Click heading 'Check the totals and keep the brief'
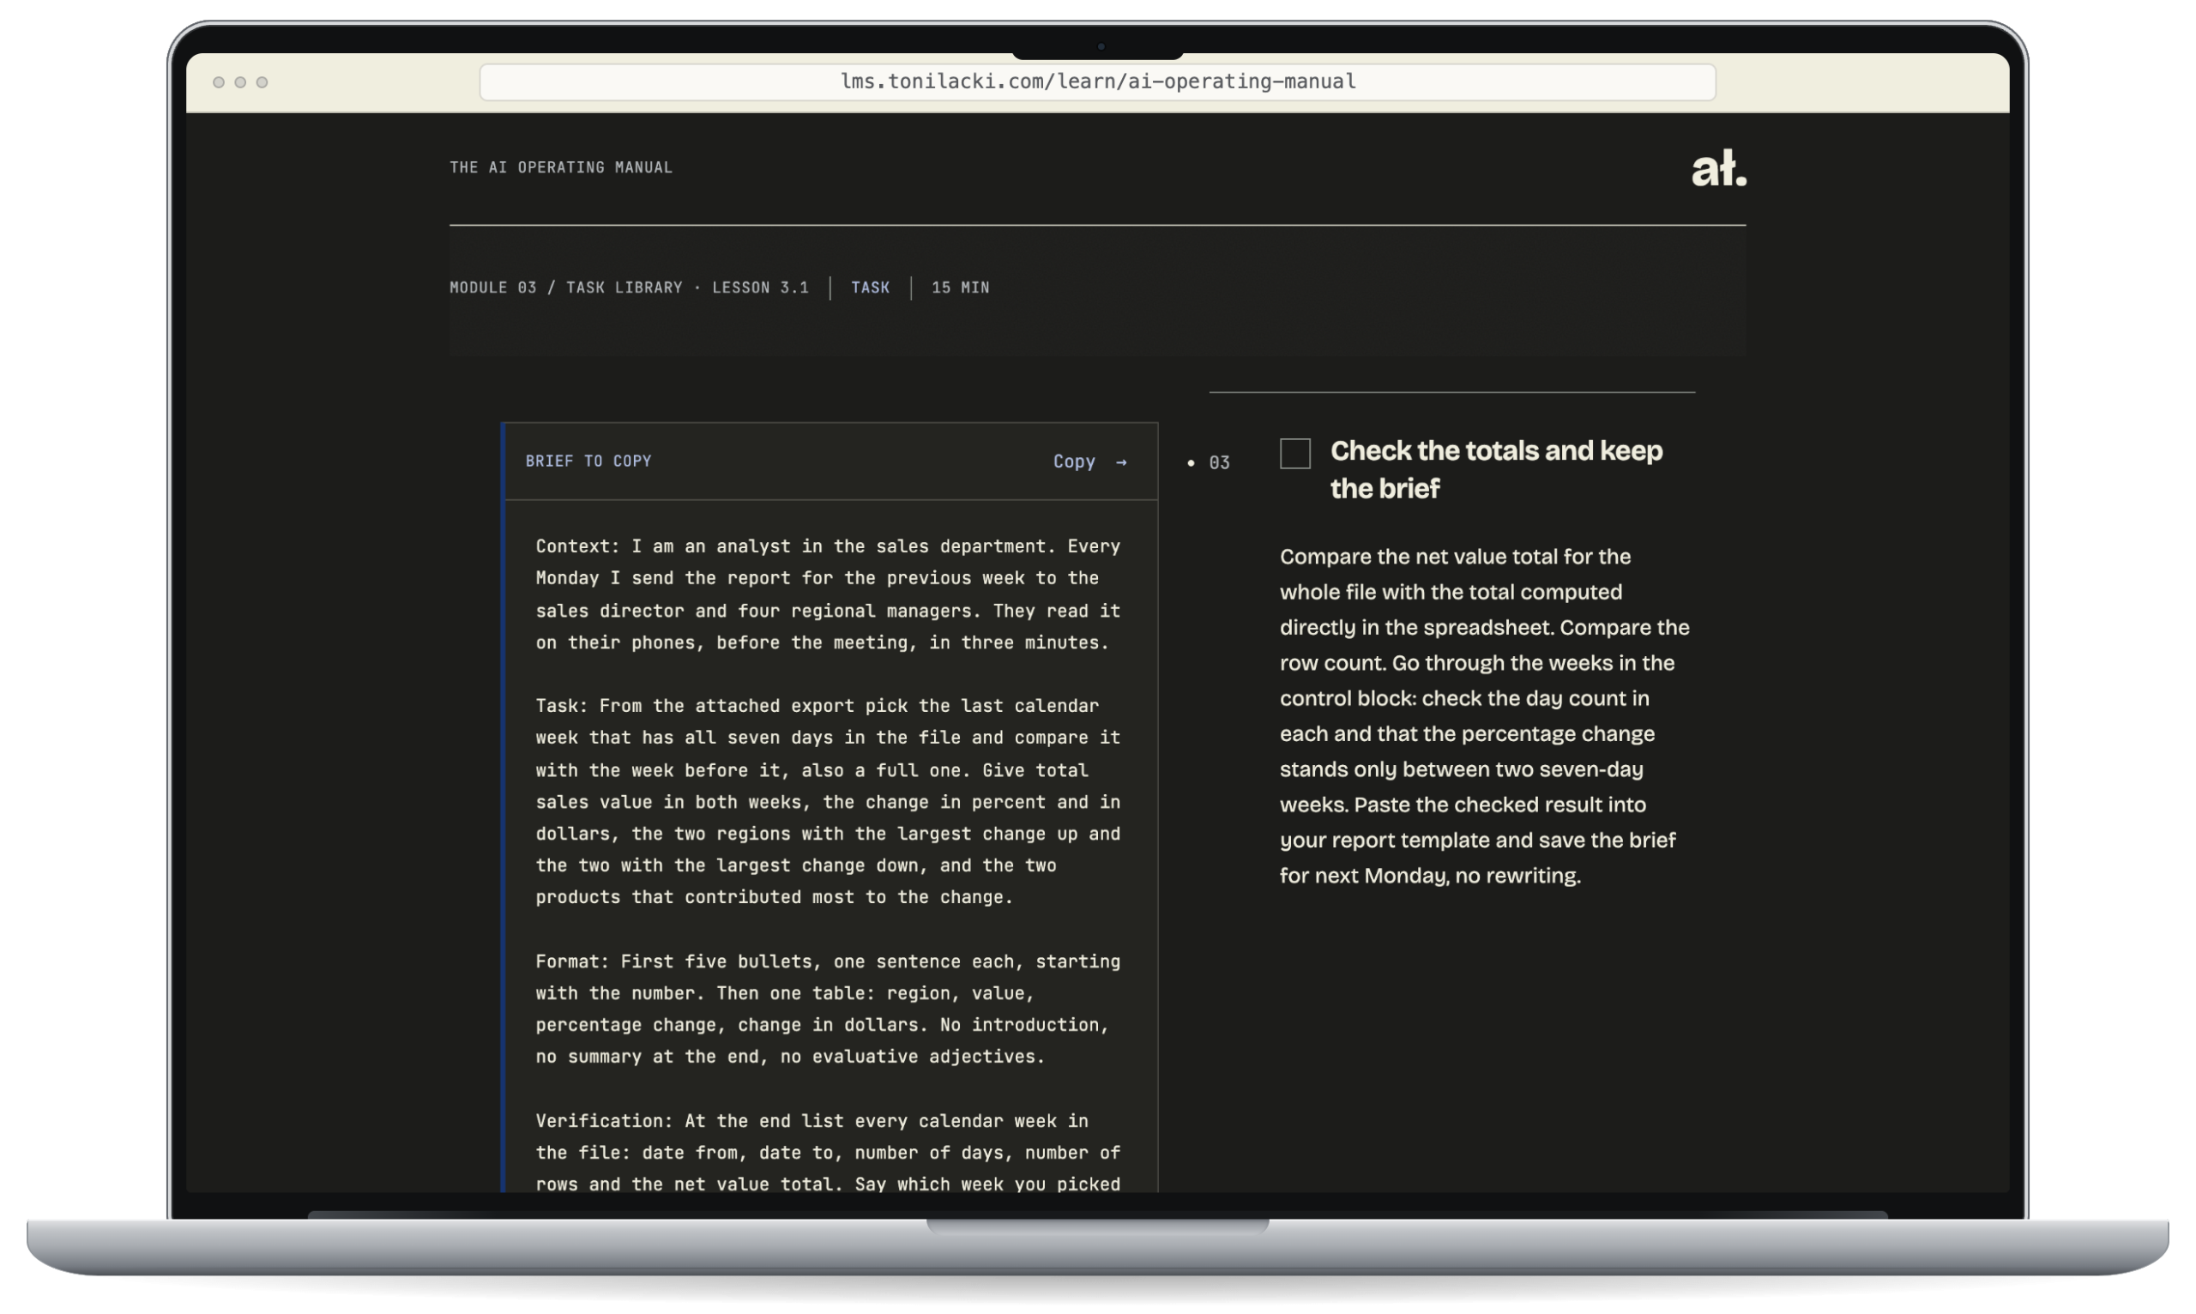 [x=1495, y=469]
